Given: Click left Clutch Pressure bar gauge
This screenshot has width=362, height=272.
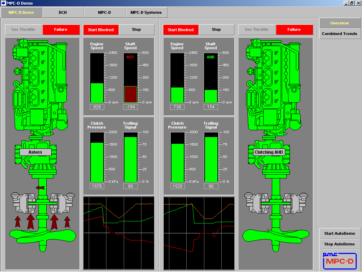Looking at the screenshot, I should coord(97,157).
